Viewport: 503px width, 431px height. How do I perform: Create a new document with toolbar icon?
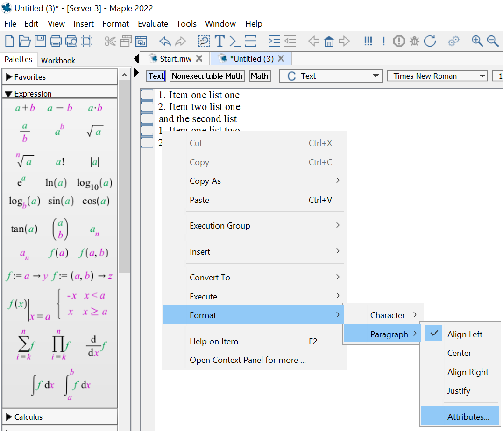[10, 41]
